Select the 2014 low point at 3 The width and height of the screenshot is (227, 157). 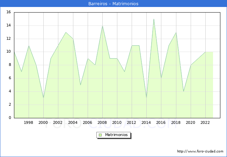click(x=146, y=98)
